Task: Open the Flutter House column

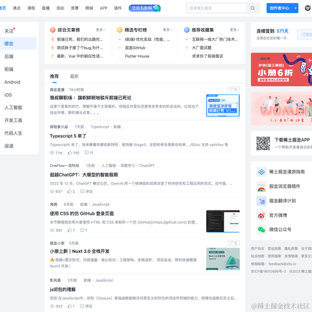Action: pos(137,56)
